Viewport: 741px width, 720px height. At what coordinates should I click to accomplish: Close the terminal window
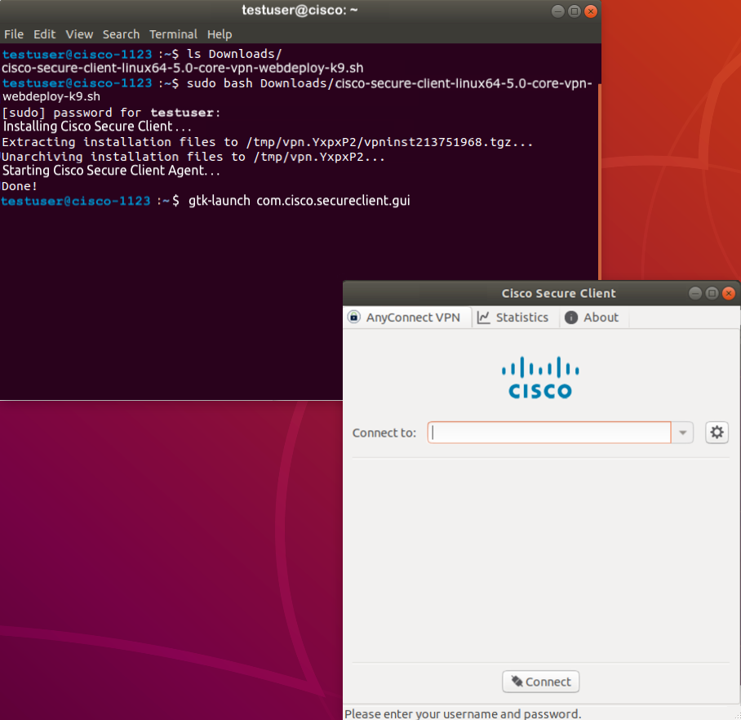[591, 11]
